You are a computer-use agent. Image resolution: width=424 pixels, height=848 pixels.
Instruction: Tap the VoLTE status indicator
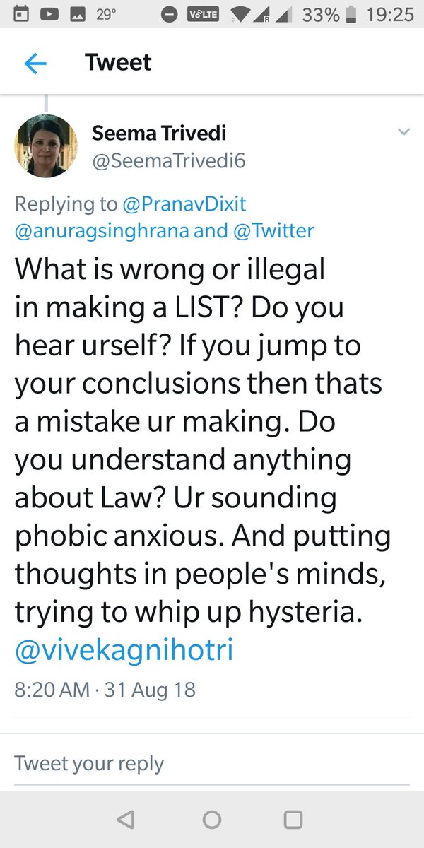tap(202, 15)
